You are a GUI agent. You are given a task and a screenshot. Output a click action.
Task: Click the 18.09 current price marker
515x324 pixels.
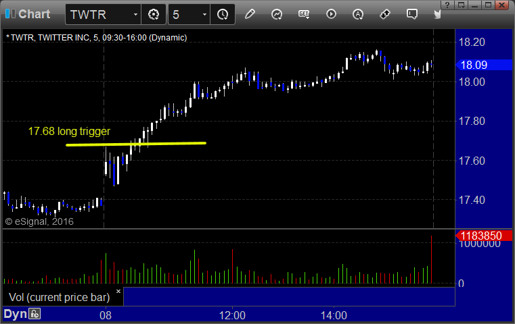483,65
